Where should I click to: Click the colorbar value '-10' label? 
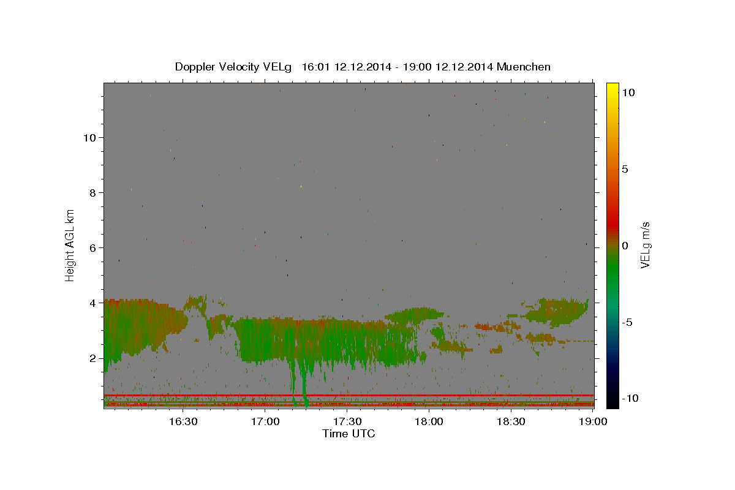[630, 398]
